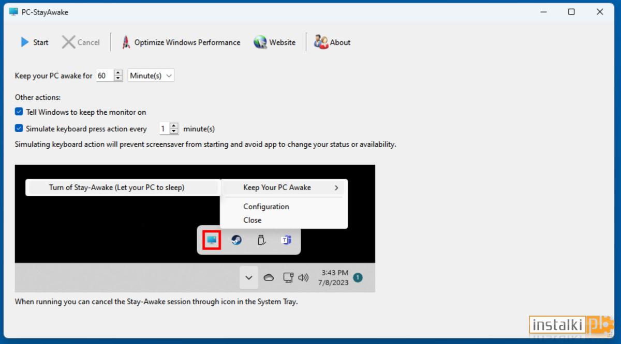Open the Website link in the toolbar

[275, 42]
